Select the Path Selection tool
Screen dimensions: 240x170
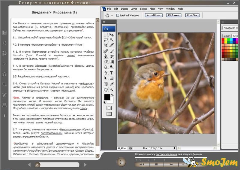[x=106, y=78]
